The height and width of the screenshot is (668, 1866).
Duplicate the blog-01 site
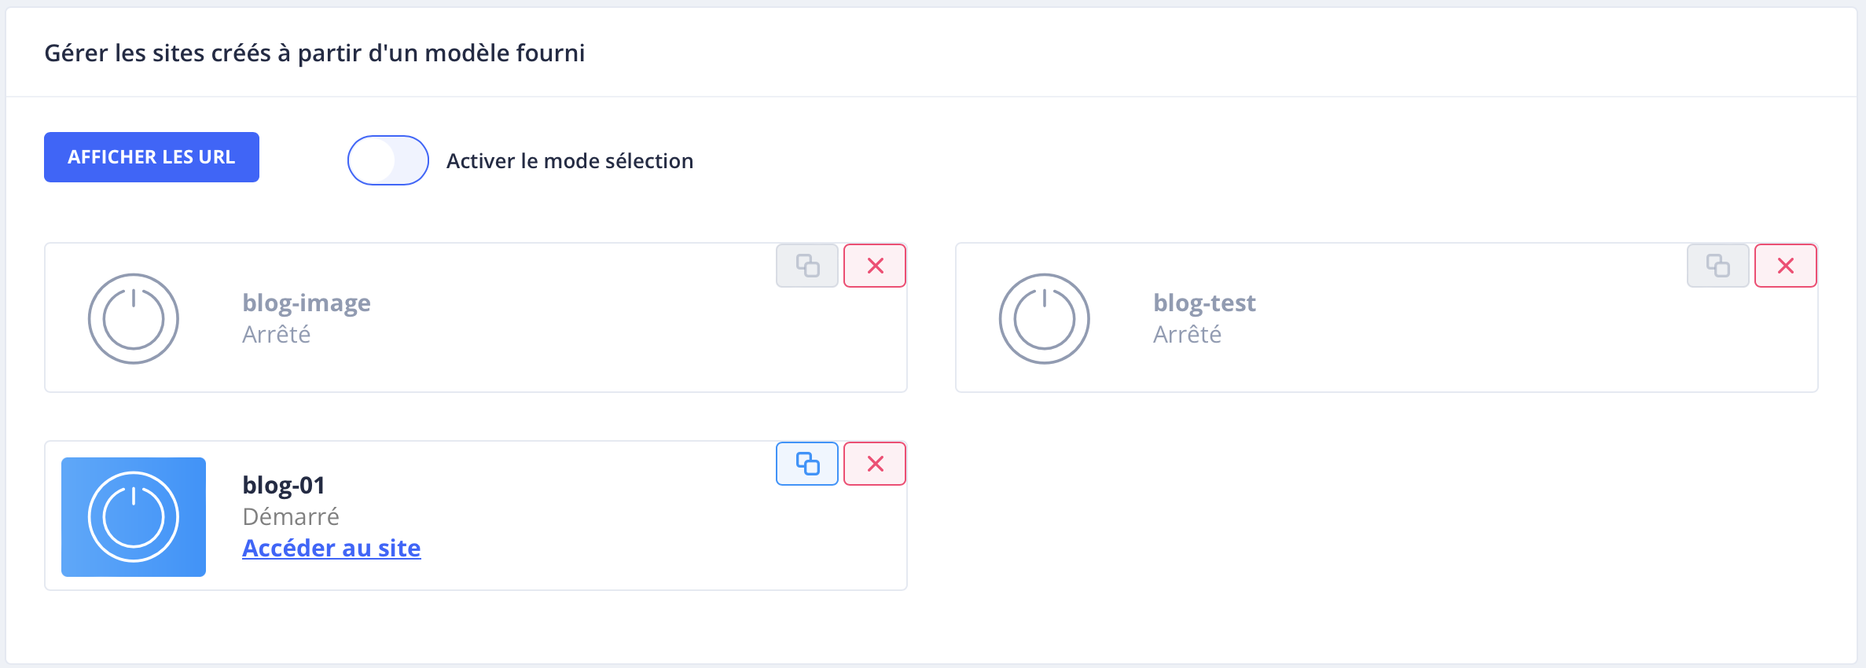point(807,464)
